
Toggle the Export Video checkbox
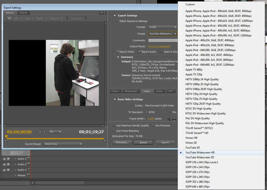117,51
